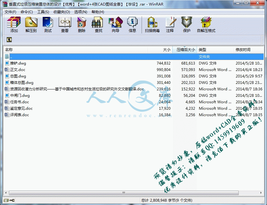Minimize the WinRAR window
This screenshot has height=205, width=267.
tap(238, 3)
